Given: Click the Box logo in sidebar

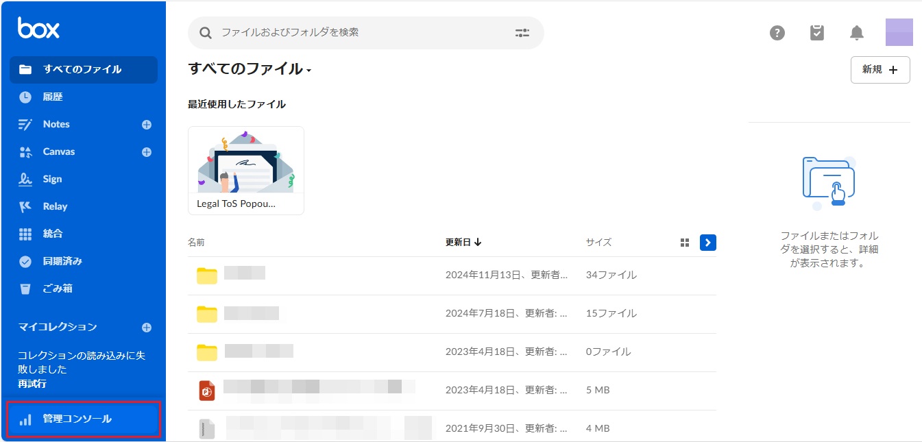Looking at the screenshot, I should [38, 28].
